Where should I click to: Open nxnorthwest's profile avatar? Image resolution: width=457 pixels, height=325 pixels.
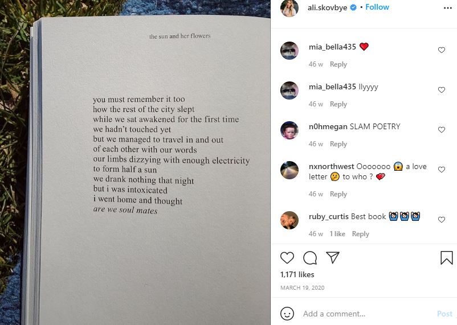pyautogui.click(x=289, y=170)
